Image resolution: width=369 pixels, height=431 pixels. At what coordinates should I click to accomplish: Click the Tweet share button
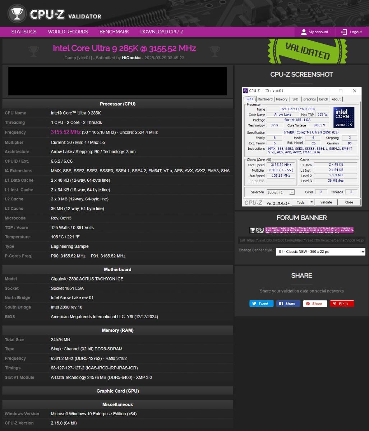262,303
